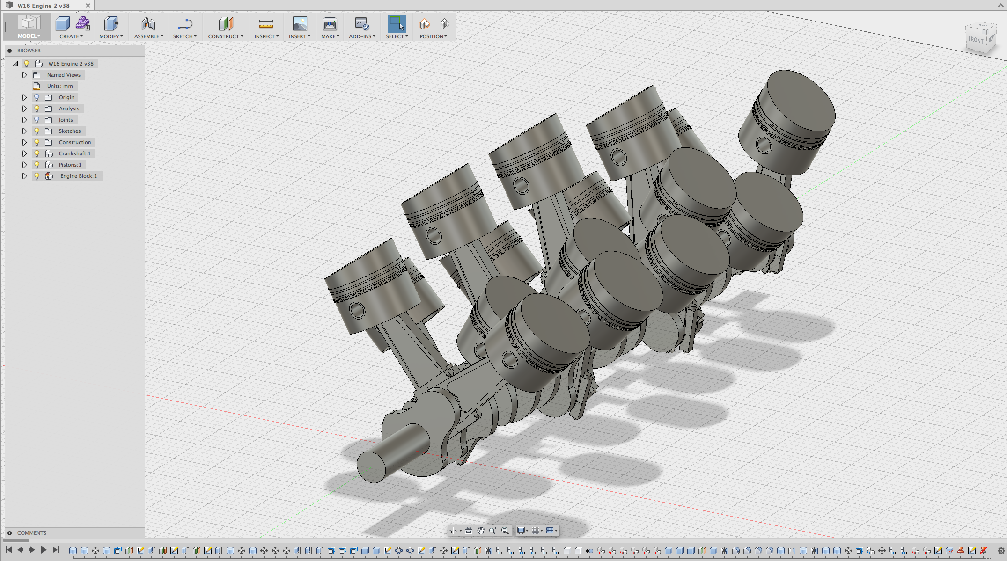
Task: Click the purple Create Form icon
Action: click(x=83, y=23)
